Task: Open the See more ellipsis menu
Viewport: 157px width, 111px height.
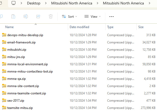Action: click(112, 17)
